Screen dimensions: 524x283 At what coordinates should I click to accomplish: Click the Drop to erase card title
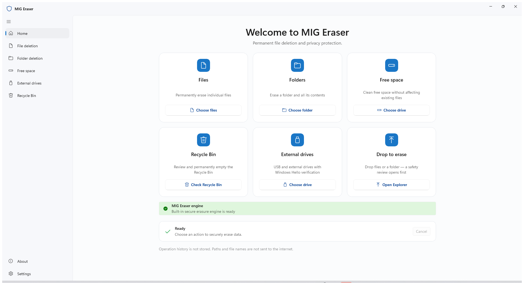(391, 154)
